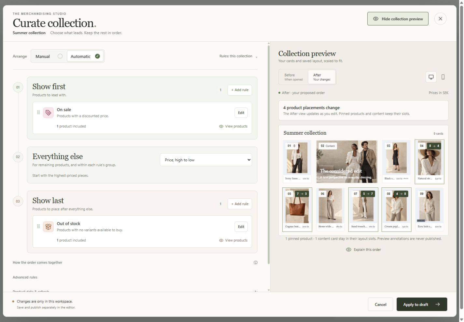Click the Summer collection breadcrumb label
464x322 pixels.
point(29,33)
